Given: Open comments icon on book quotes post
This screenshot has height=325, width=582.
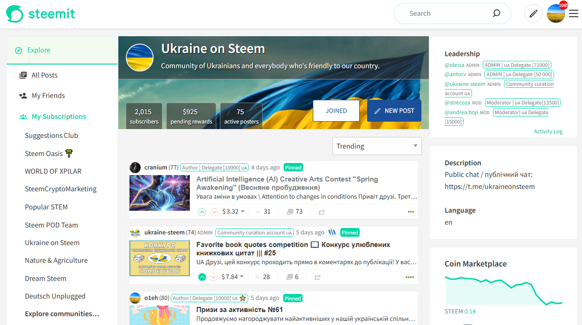Looking at the screenshot, I should [290, 277].
